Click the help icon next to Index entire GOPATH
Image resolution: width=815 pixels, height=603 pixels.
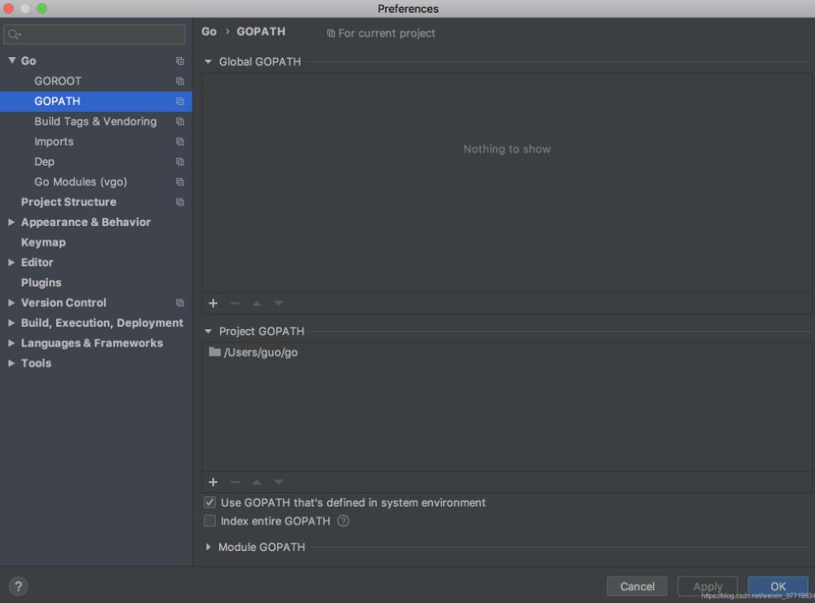344,521
